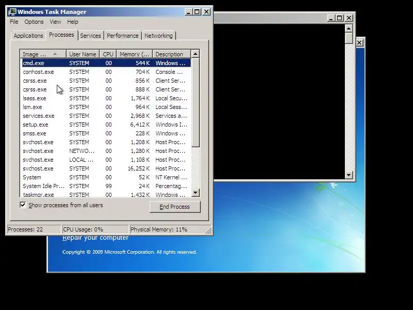The width and height of the screenshot is (413, 310).
Task: Click the process list scrollbar thumb
Action: pyautogui.click(x=195, y=102)
